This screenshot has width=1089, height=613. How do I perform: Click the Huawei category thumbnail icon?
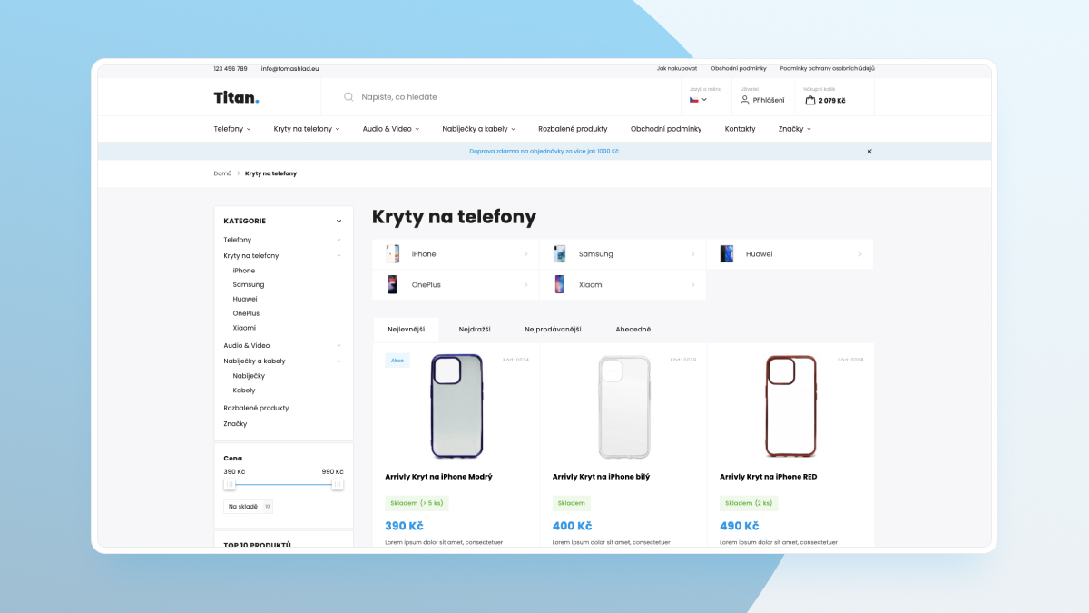[x=727, y=254]
